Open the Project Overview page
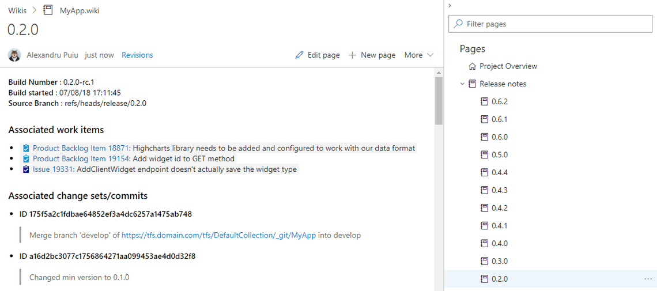This screenshot has height=291, width=657. pos(508,66)
